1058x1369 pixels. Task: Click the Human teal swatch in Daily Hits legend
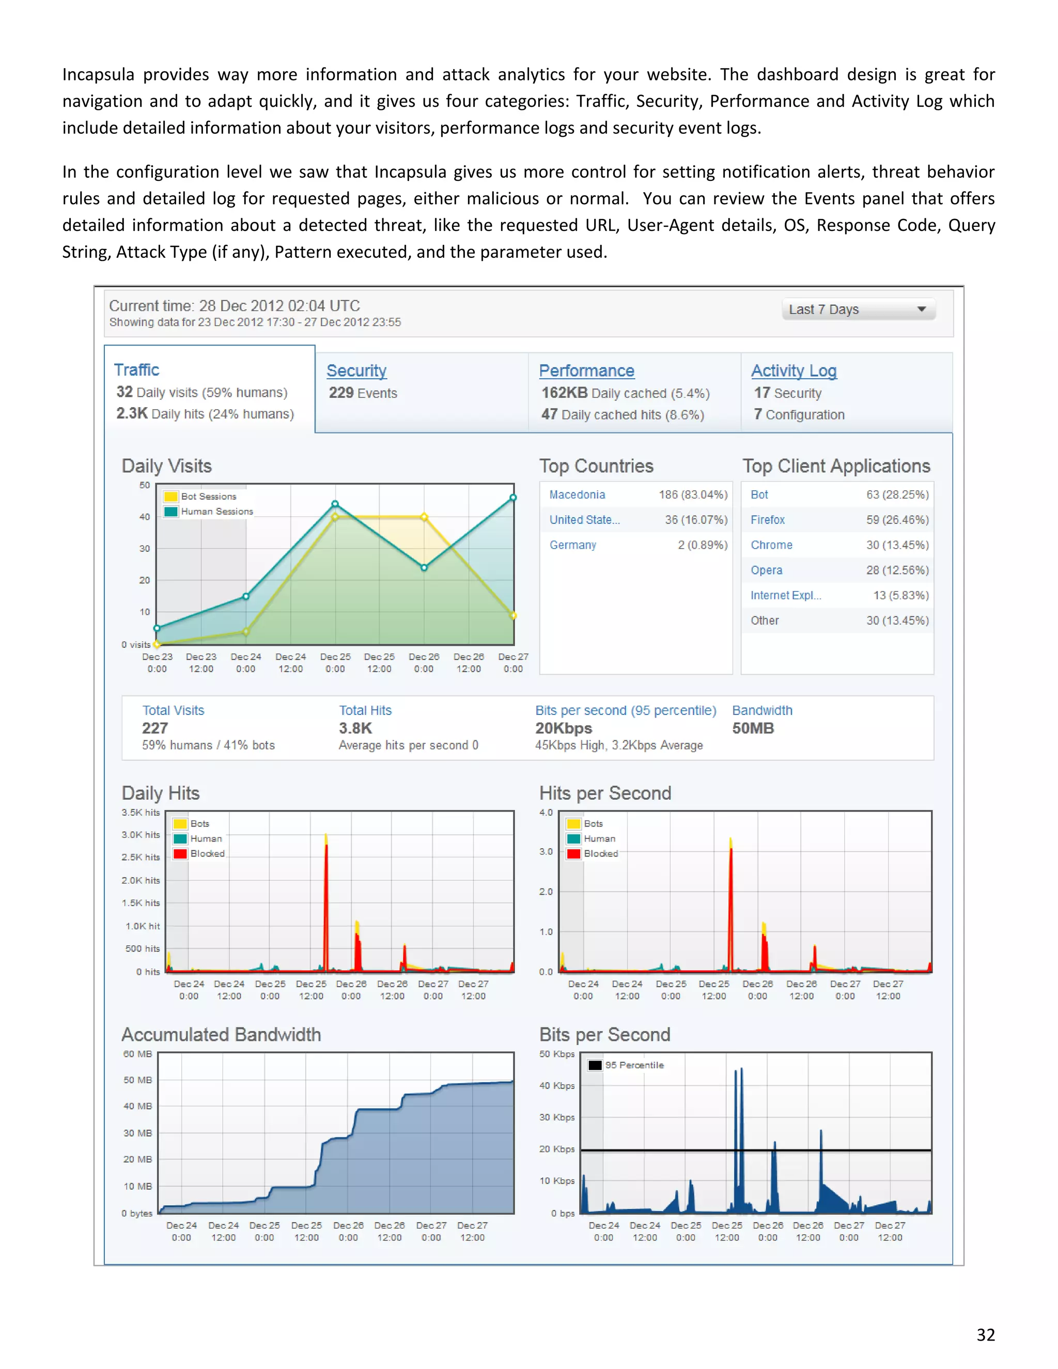point(180,838)
